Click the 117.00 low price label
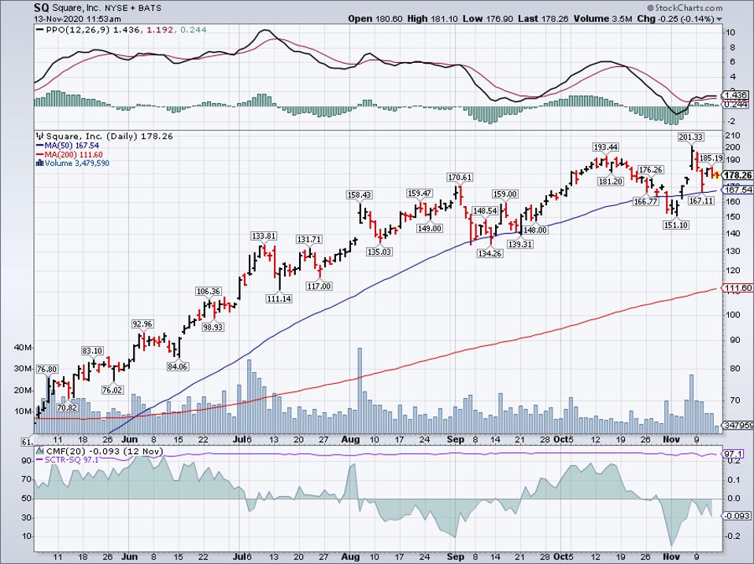754x564 pixels. pyautogui.click(x=319, y=286)
